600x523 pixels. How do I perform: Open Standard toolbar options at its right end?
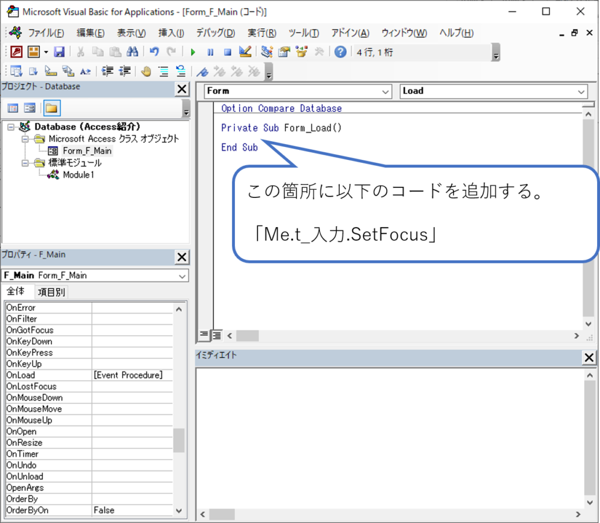[496, 53]
